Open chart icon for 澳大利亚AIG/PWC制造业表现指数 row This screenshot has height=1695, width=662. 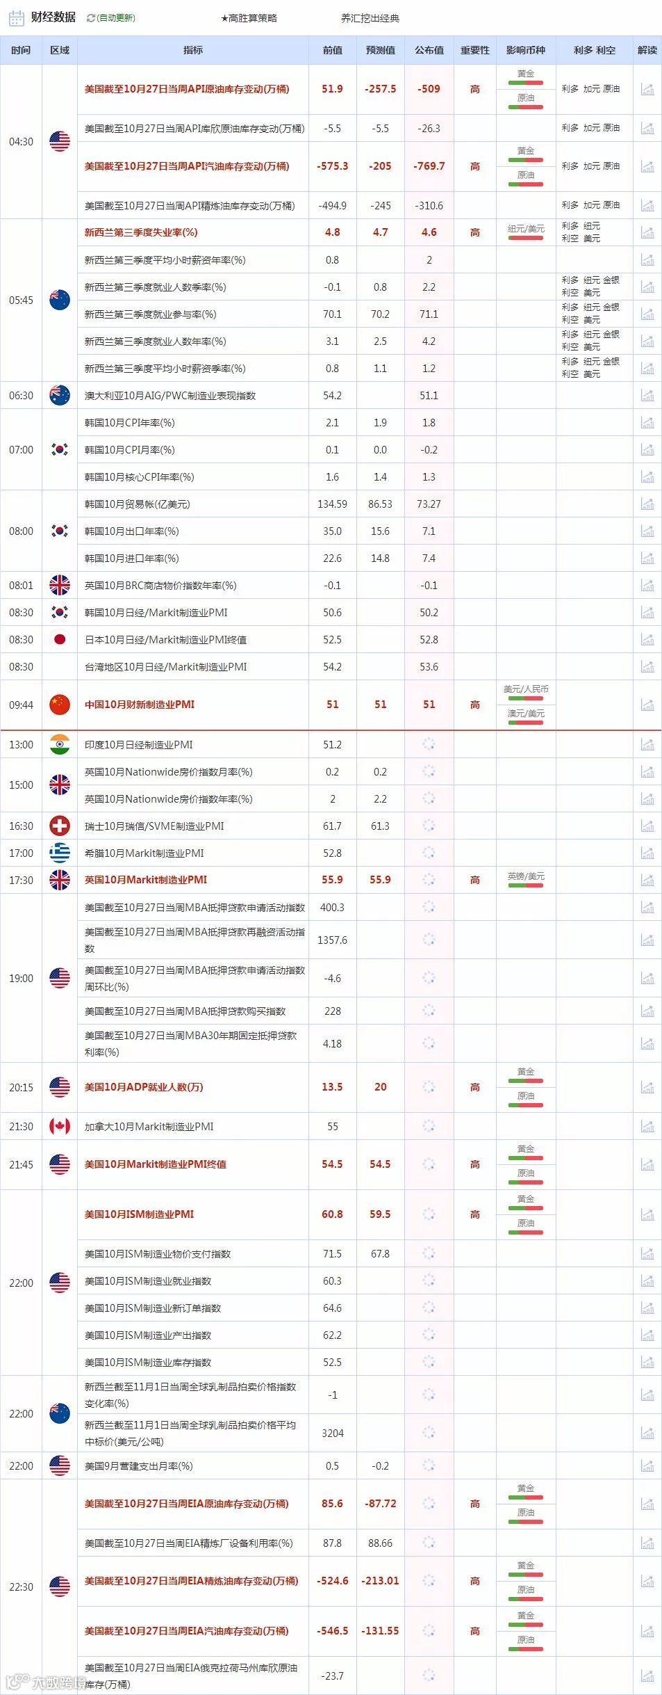pos(647,395)
